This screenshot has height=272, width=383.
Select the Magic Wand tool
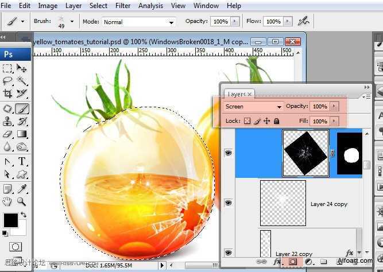[x=21, y=80]
